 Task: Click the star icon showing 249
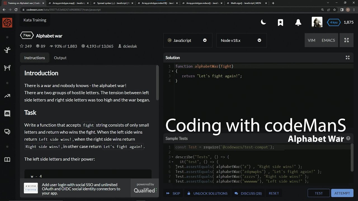(x=26, y=46)
